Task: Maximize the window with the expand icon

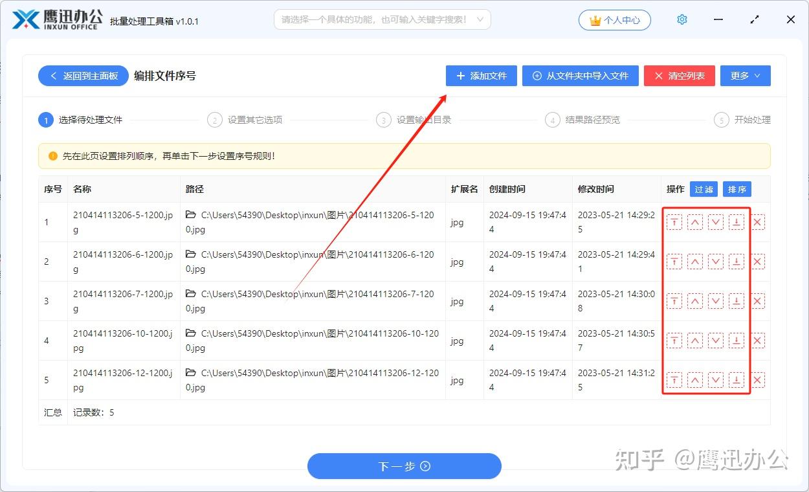Action: coord(755,20)
